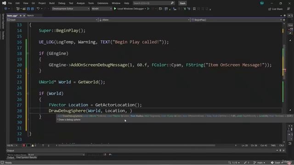294x165 pixels.
Task: Click the Save toolbar icon
Action: (28, 9)
